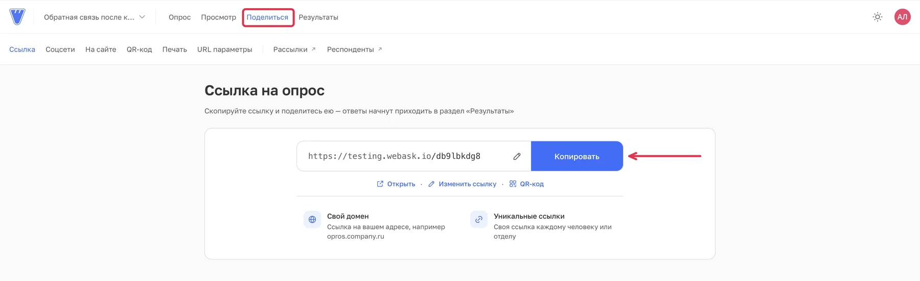Switch to the На сайте sub-tab
This screenshot has height=281, width=920.
[101, 50]
